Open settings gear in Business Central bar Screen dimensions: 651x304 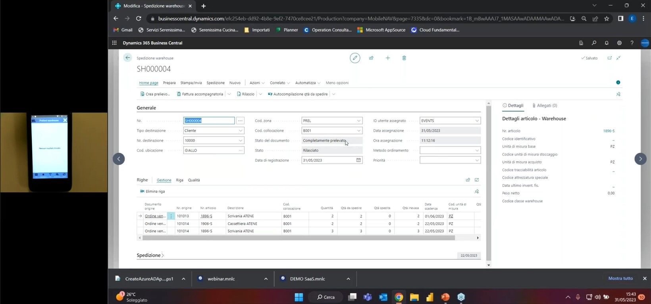tap(619, 43)
